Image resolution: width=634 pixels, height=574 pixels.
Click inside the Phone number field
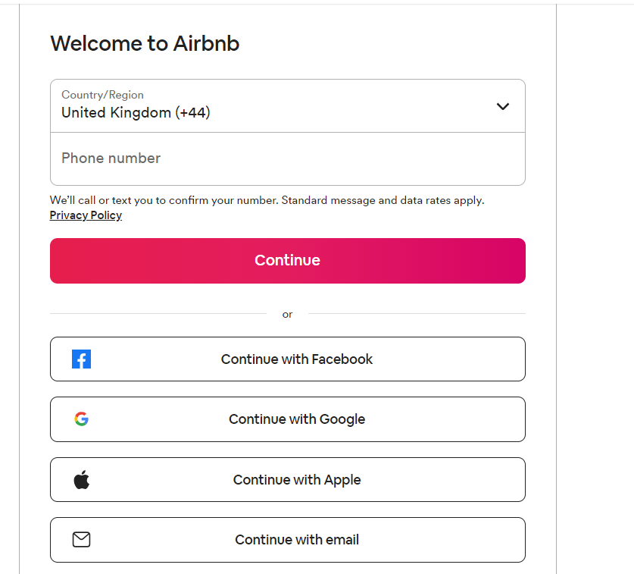click(287, 158)
